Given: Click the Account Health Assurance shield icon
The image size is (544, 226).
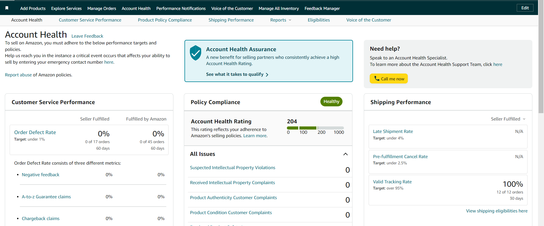Looking at the screenshot, I should click(196, 53).
